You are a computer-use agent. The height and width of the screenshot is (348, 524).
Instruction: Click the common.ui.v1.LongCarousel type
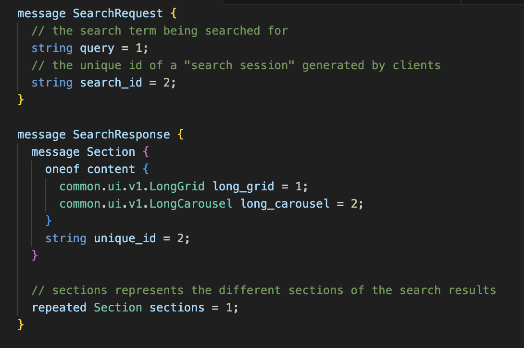tap(146, 204)
